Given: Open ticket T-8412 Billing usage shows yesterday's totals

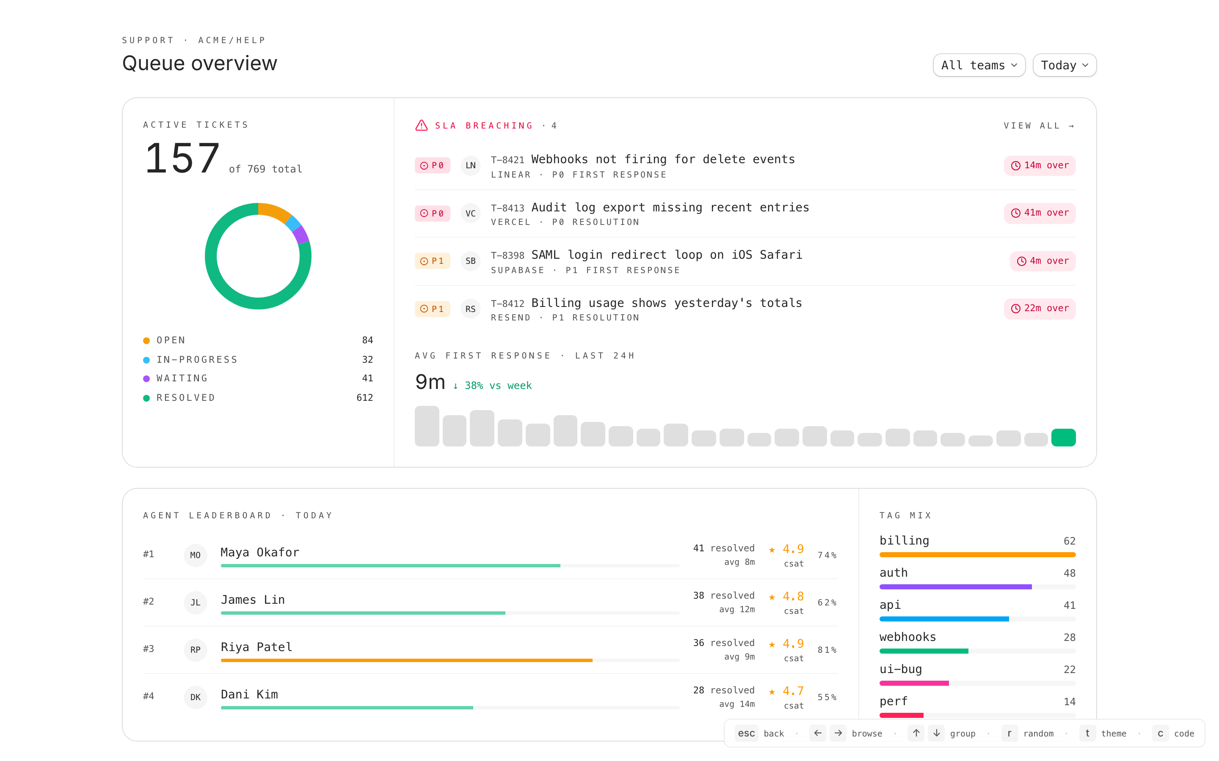Looking at the screenshot, I should click(x=666, y=303).
